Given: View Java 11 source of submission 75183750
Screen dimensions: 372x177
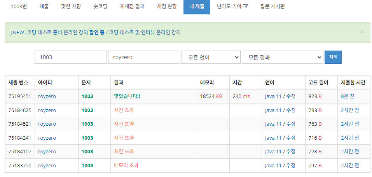Looking at the screenshot, I should (273, 165).
